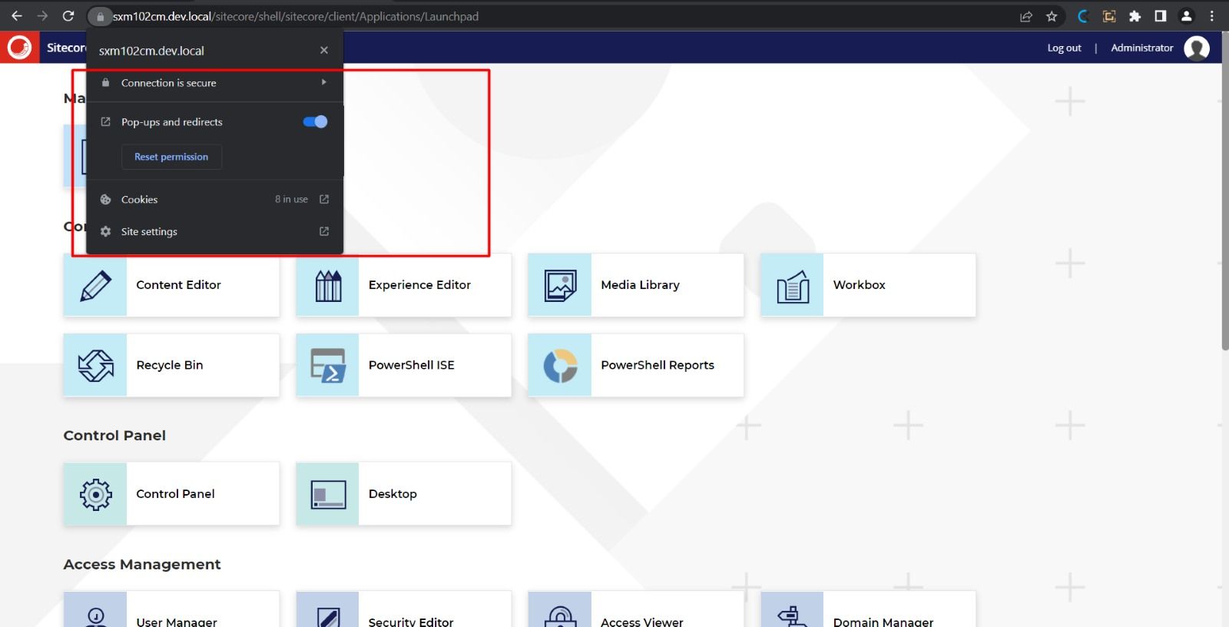Close the site info popup

[x=324, y=50]
